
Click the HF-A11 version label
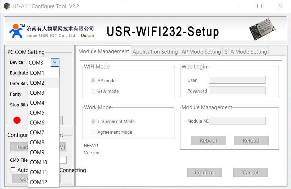(x=91, y=145)
